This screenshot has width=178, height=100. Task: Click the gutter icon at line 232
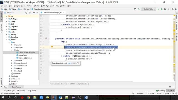point(46,39)
